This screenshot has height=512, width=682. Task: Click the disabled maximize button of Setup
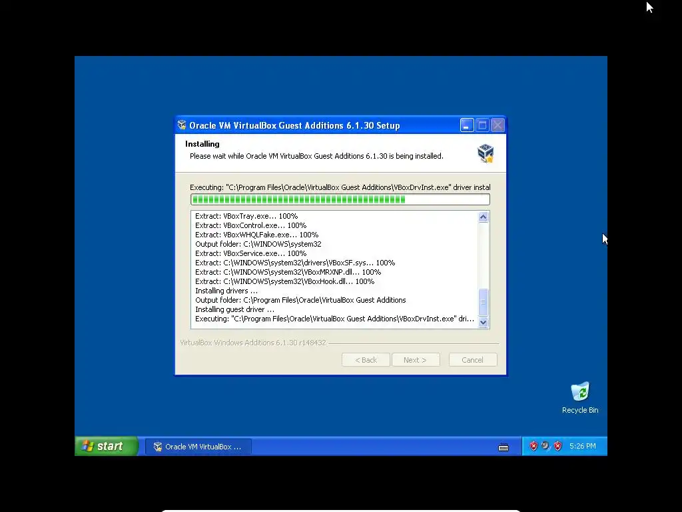click(482, 125)
